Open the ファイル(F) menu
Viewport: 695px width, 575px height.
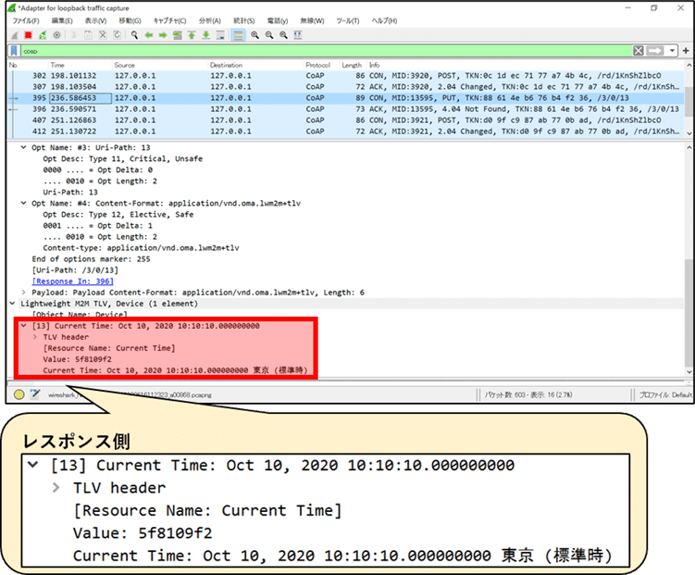pos(26,21)
